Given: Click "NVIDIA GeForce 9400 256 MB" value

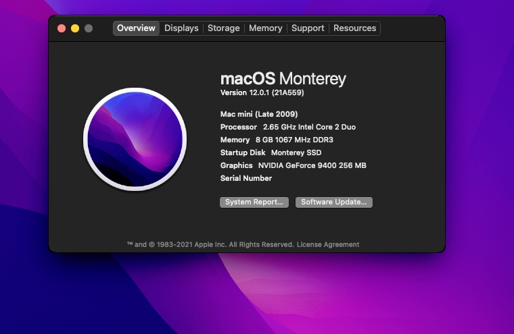Looking at the screenshot, I should 312,165.
